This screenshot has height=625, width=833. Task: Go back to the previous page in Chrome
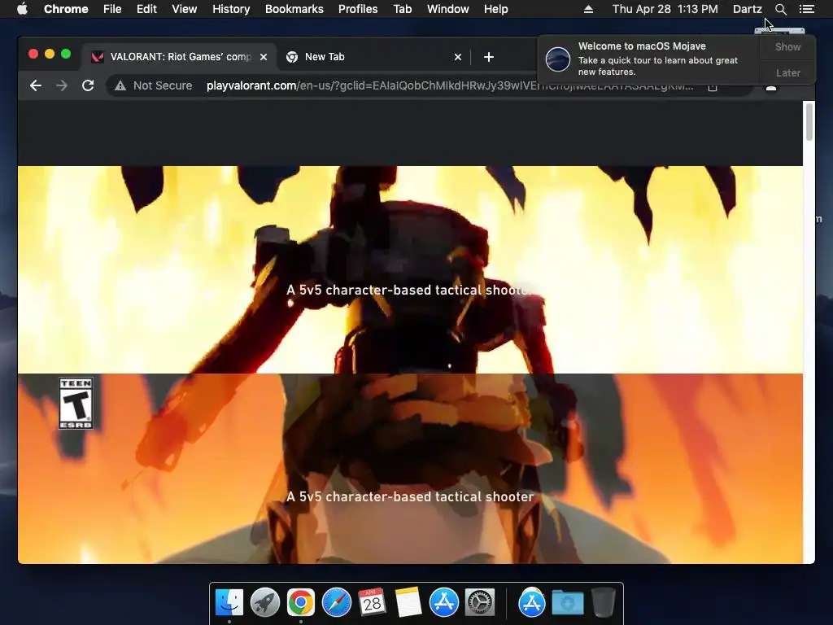[36, 85]
